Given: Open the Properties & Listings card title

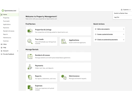Looking at the screenshot, I should click(x=43, y=30).
